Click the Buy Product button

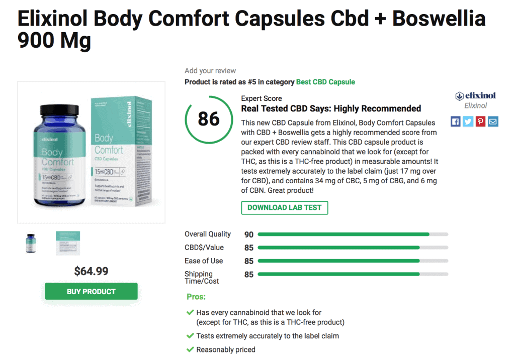coord(91,291)
